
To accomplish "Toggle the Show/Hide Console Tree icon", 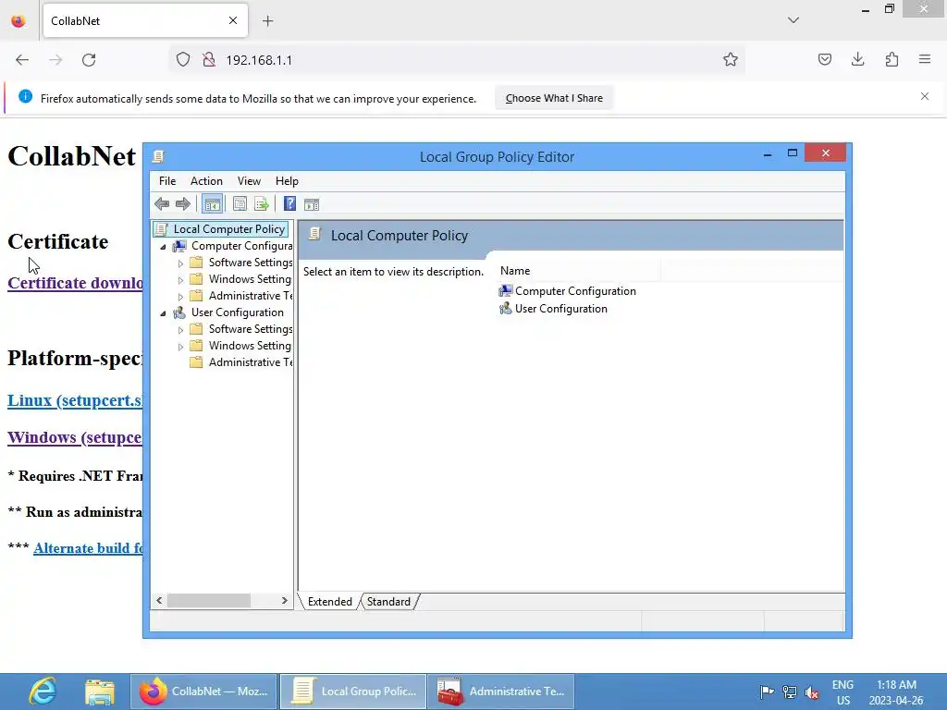I will pyautogui.click(x=212, y=204).
